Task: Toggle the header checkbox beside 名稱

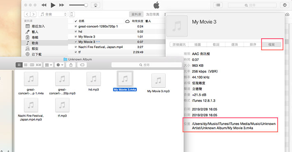Action: (76, 21)
